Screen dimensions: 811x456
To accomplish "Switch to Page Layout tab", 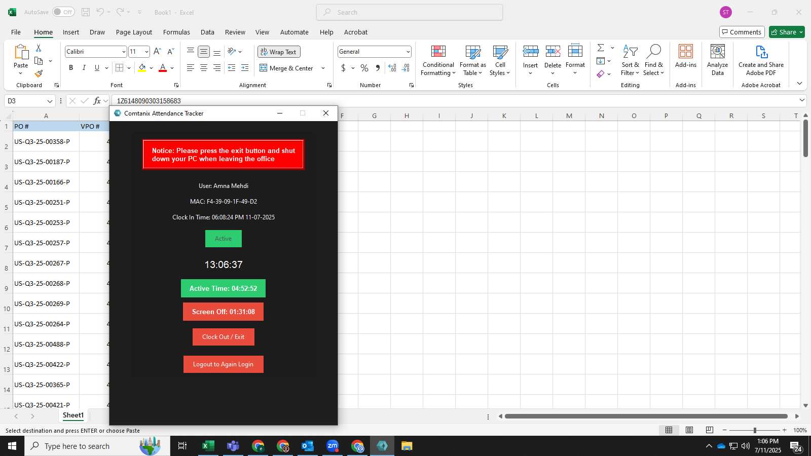I will pyautogui.click(x=134, y=32).
